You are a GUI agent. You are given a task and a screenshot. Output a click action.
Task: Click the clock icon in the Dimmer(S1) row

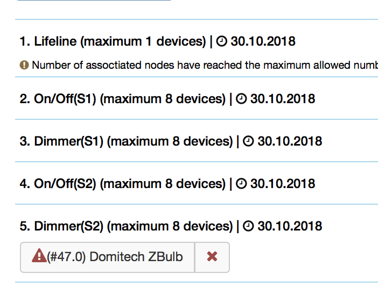tap(248, 141)
